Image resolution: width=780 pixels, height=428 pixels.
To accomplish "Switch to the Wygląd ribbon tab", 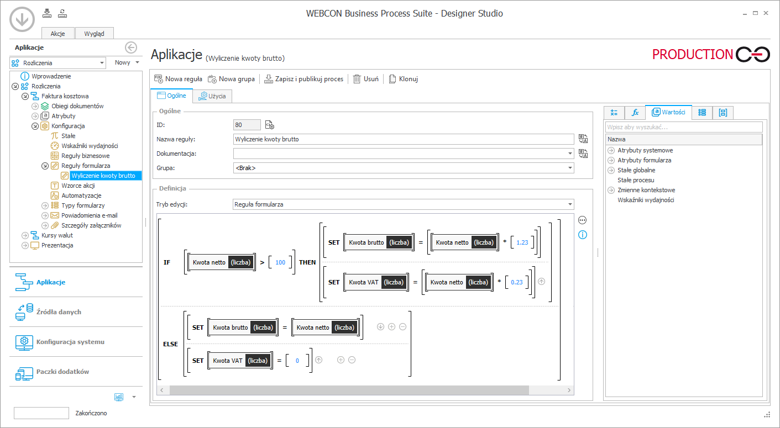I will pos(94,33).
